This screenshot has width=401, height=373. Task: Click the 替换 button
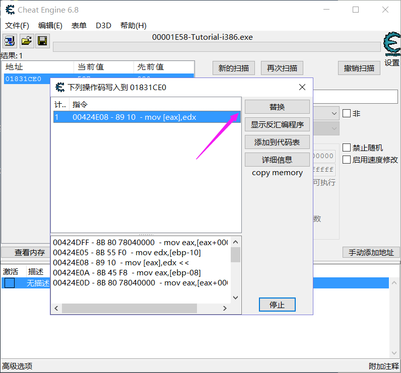[277, 107]
